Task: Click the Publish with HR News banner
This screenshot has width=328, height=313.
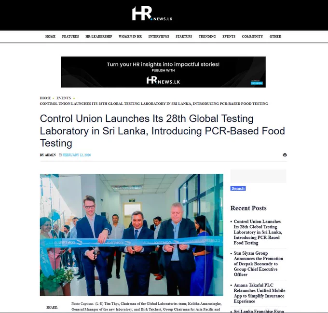Action: pos(163,72)
